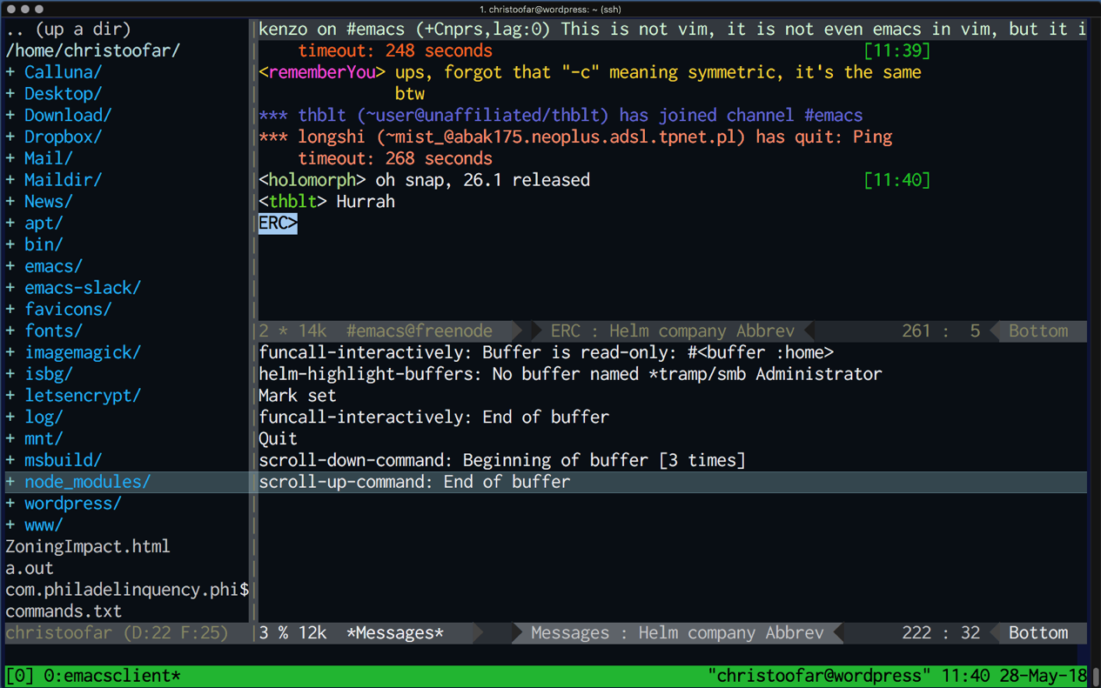Open the apt/ folder entry
1101x688 pixels.
click(44, 224)
